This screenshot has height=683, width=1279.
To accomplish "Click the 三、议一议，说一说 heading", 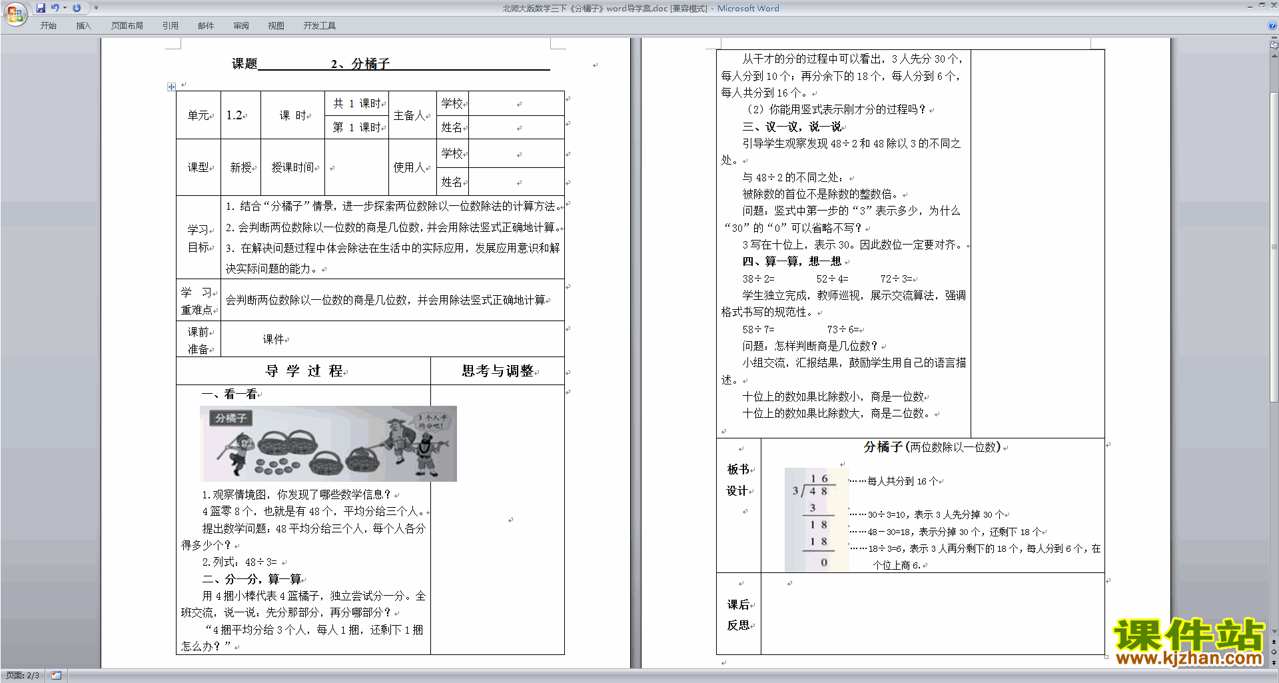I will pos(792,127).
